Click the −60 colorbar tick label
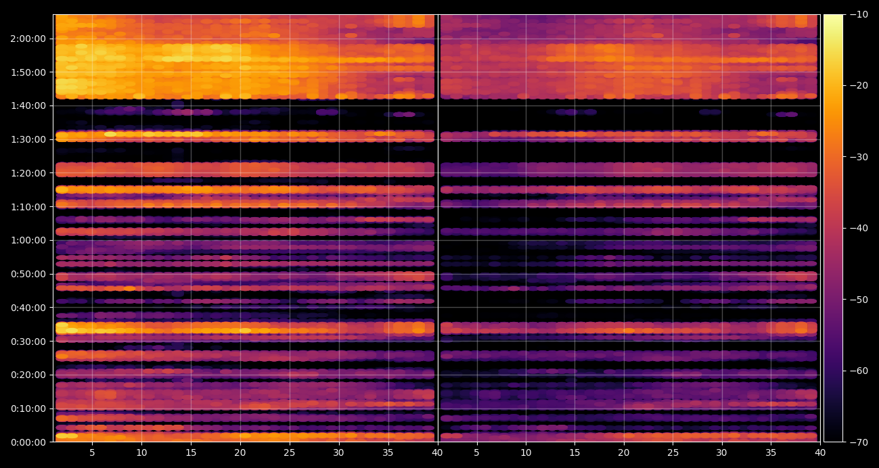 [x=859, y=371]
